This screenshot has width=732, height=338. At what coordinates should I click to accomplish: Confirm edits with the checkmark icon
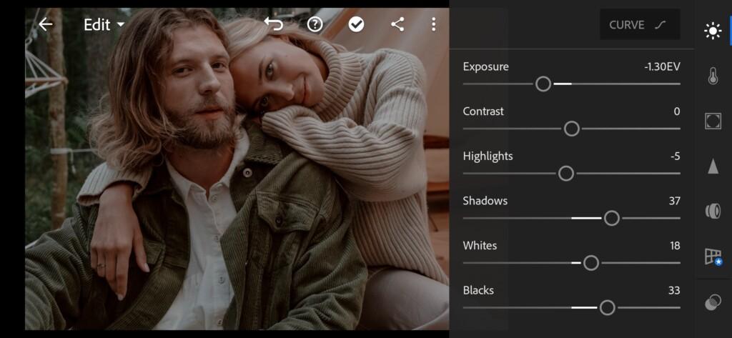pos(356,24)
